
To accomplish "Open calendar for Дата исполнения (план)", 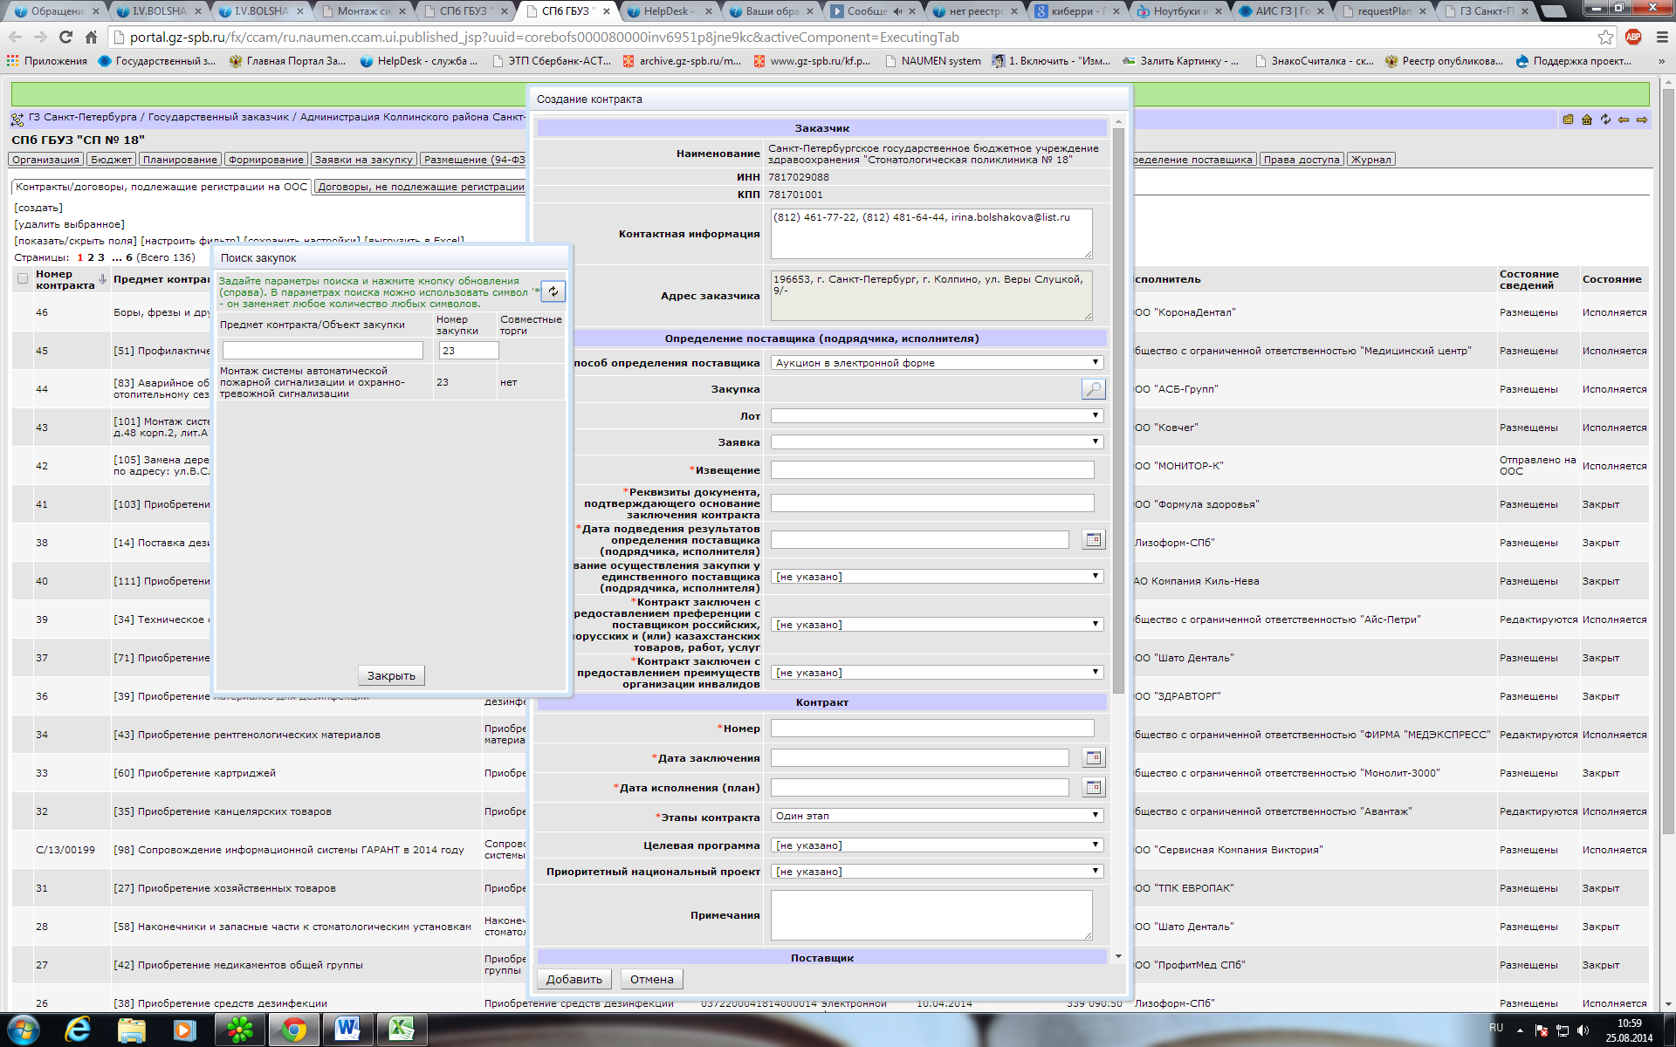I will 1093,787.
